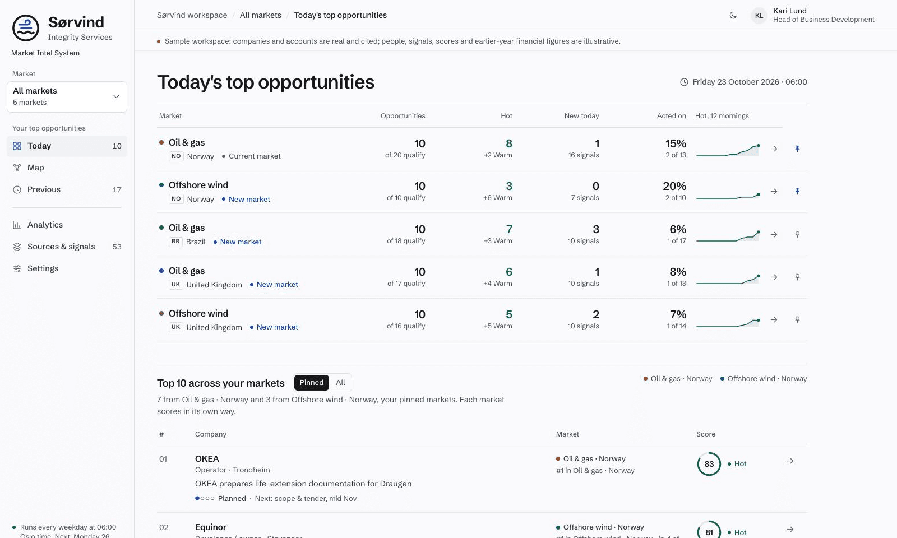Viewport: 897px width, 538px height.
Task: Click All markets breadcrumb link
Action: (x=261, y=15)
